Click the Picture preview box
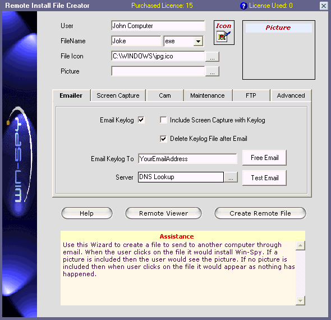 pos(279,50)
